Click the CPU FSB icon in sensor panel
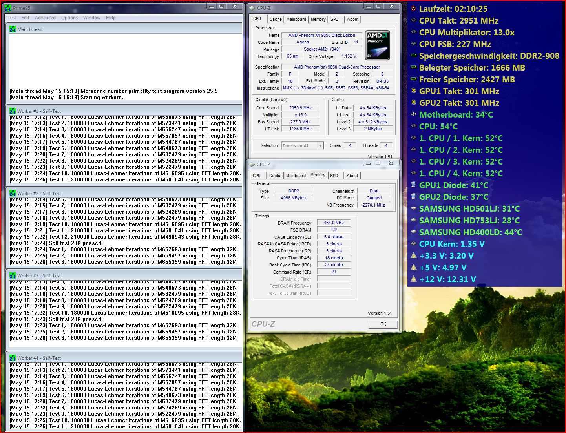566x433 pixels. pos(413,43)
